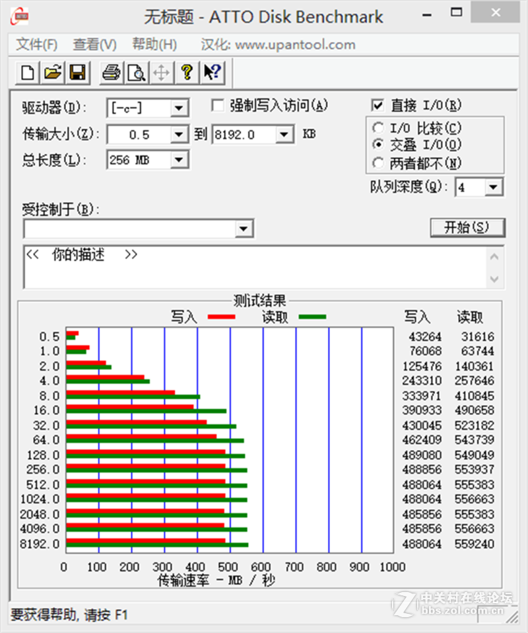Save the current benchmark results
This screenshot has width=528, height=633.
[77, 73]
